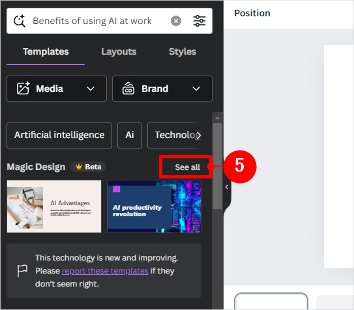Click the magic search sparkle icon
The height and width of the screenshot is (310, 354).
coord(20,21)
